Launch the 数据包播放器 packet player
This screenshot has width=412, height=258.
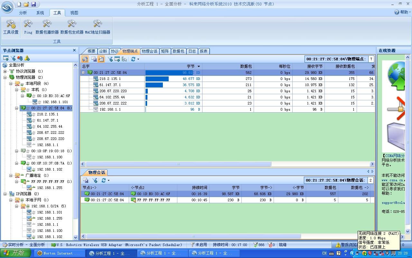pyautogui.click(x=47, y=26)
